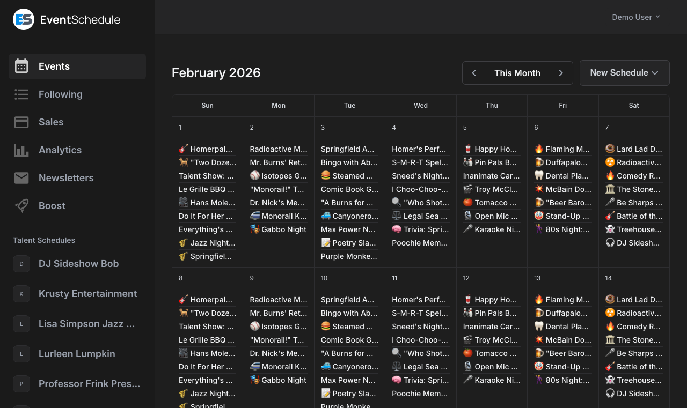Open the Poetry Slam event on Tuesday
Viewport: 687px width, 408px height.
tap(349, 243)
